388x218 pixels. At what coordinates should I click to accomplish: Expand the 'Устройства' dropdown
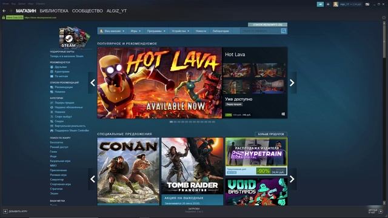click(x=180, y=31)
